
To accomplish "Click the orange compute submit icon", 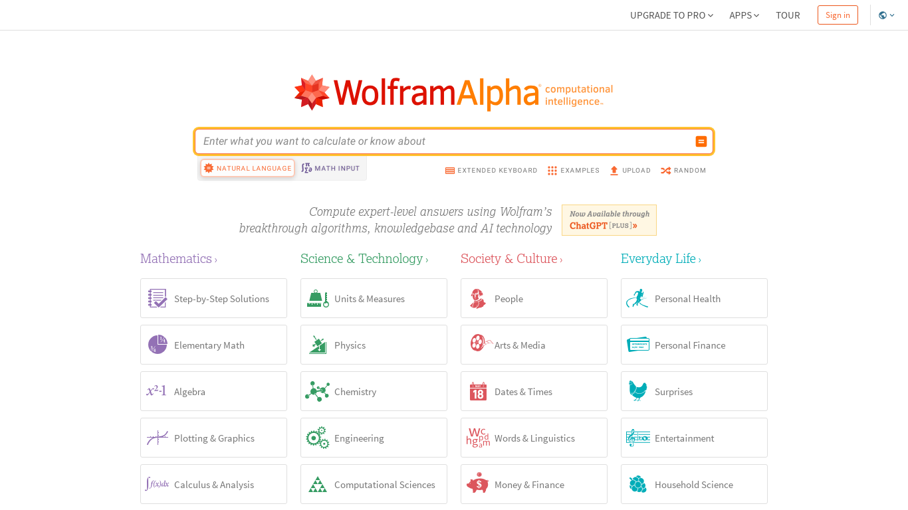I will [701, 141].
